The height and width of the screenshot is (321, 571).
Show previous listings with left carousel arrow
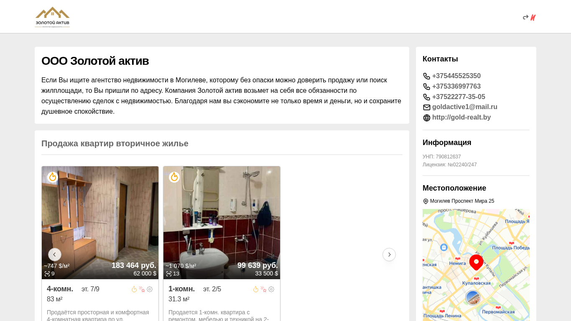tap(55, 255)
